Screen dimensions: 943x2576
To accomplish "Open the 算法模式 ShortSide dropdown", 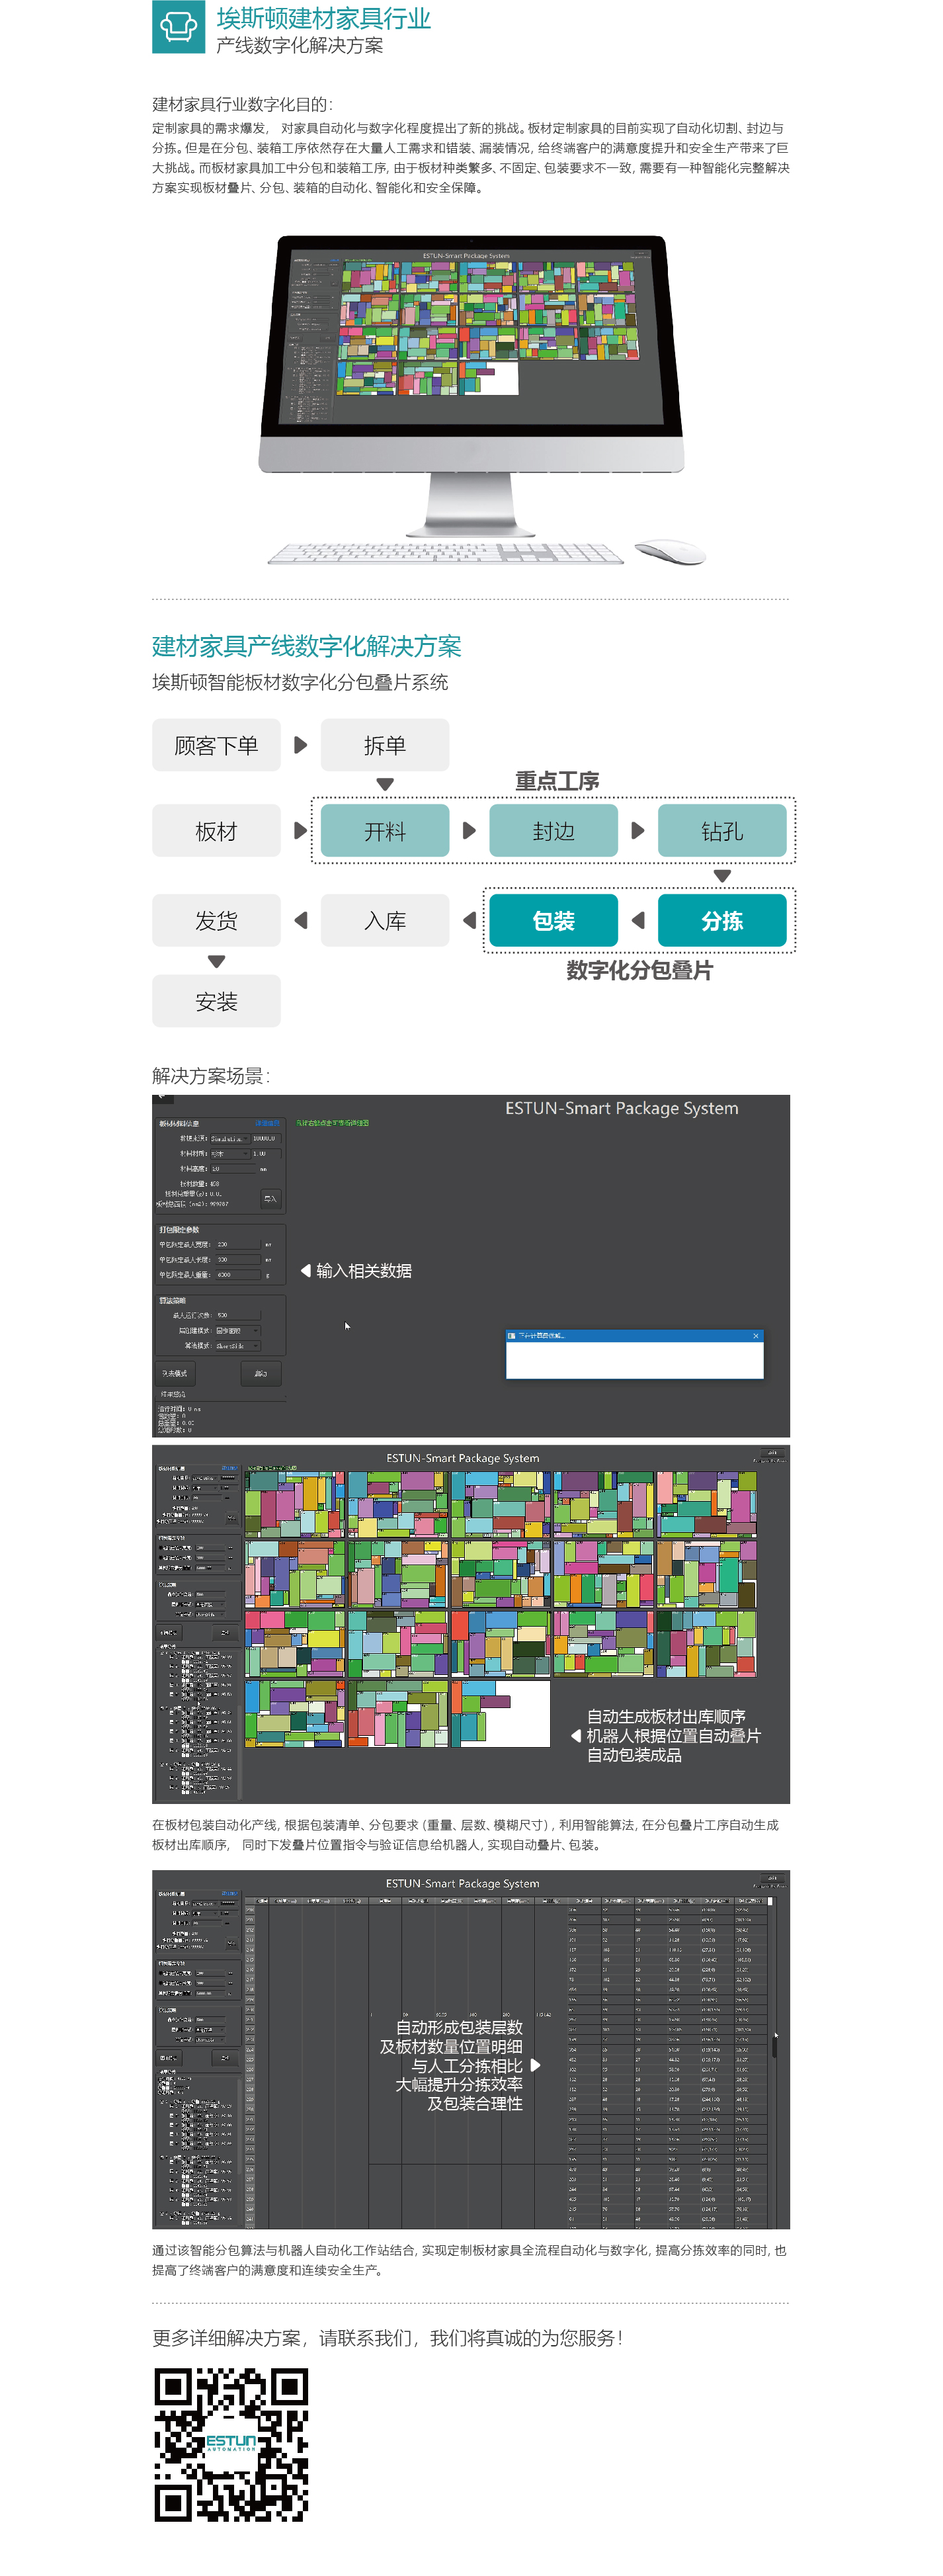I will tap(238, 1346).
